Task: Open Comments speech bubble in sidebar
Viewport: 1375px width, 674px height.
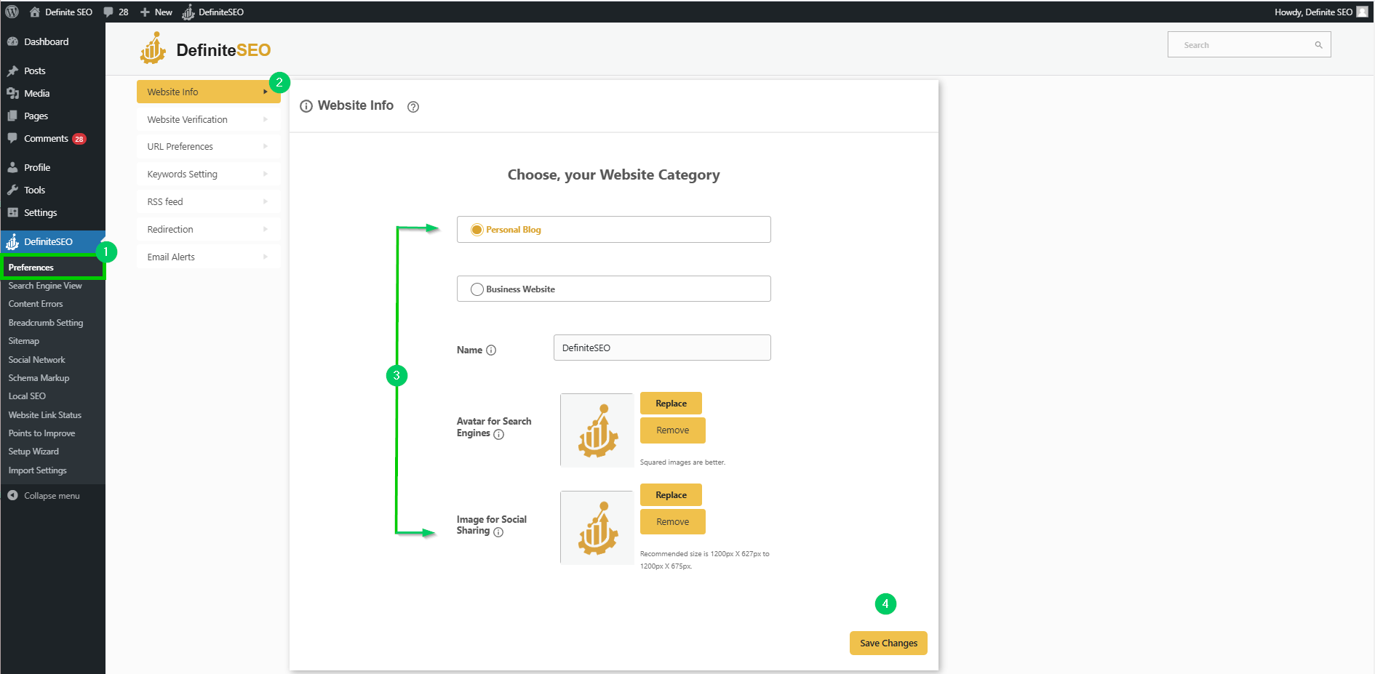Action: [x=12, y=138]
